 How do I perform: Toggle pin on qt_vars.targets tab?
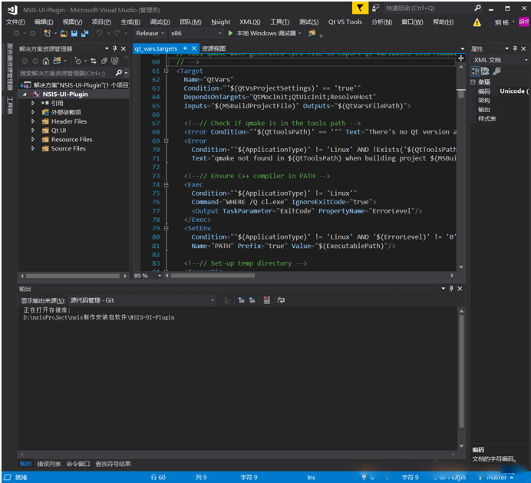(185, 48)
